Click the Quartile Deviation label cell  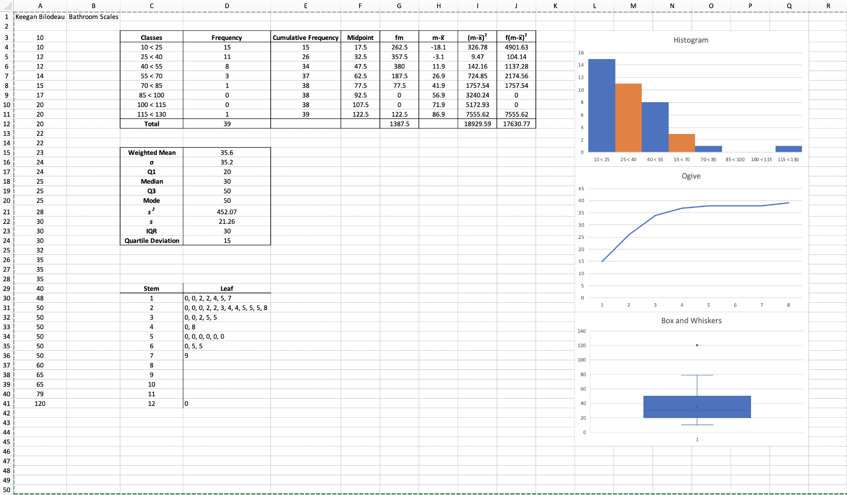coord(151,241)
